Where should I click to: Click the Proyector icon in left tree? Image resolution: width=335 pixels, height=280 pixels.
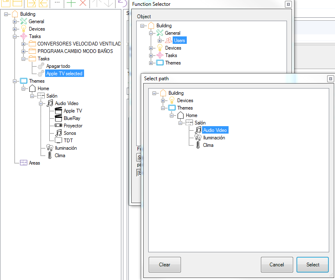click(58, 126)
